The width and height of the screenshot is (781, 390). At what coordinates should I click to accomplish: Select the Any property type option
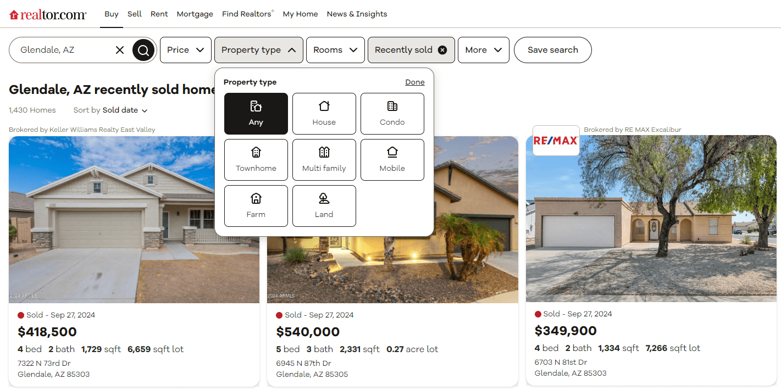(256, 114)
